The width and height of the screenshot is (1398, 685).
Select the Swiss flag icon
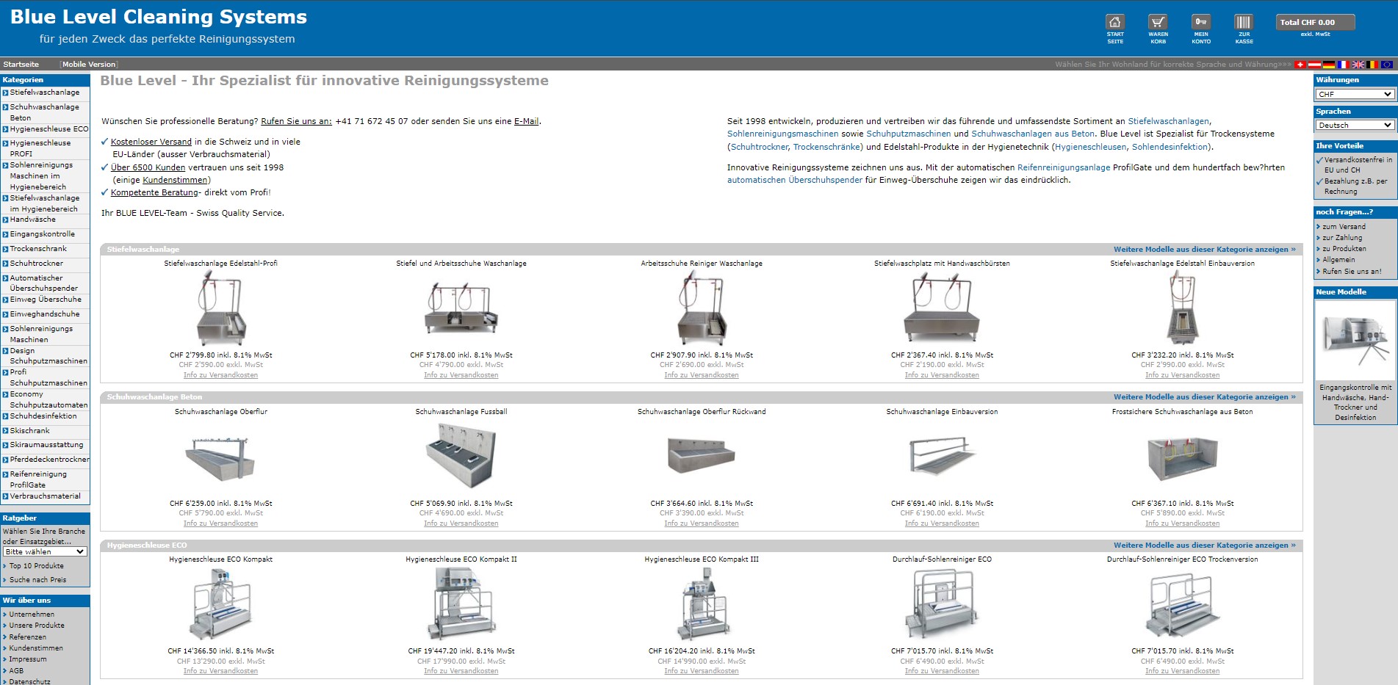1300,65
